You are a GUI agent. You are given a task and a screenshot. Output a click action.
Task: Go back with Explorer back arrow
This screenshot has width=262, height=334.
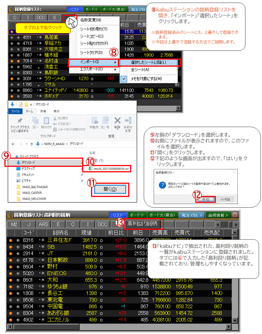(13, 144)
